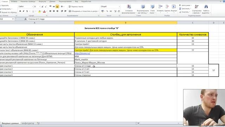The image size is (225, 127).
Task: Open Стили ячеек gallery
Action: (152, 9)
